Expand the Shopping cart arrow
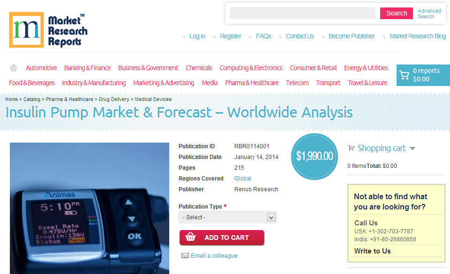 (x=412, y=148)
